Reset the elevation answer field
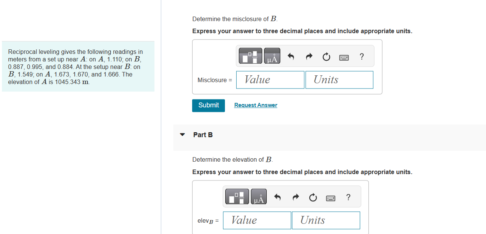Viewport: 486px width, 234px height. click(313, 197)
